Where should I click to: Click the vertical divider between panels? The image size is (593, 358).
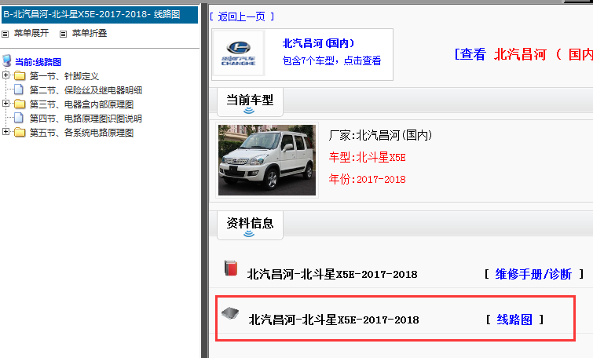pos(204,181)
